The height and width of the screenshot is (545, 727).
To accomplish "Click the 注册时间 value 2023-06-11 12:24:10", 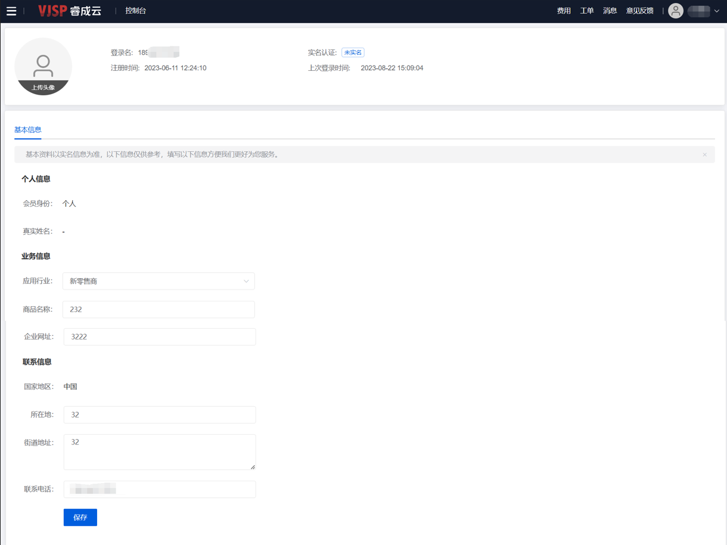I will coord(175,68).
